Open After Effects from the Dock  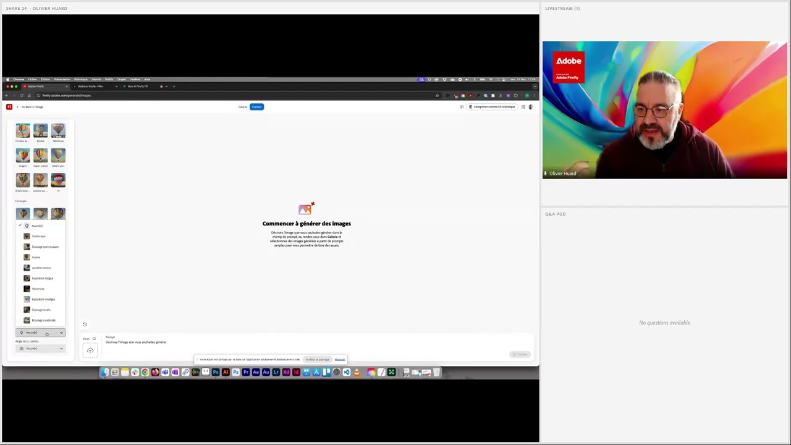pos(256,372)
